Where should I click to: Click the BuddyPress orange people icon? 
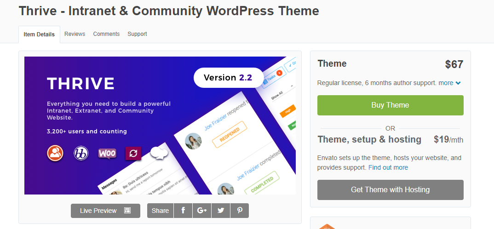[x=55, y=154]
